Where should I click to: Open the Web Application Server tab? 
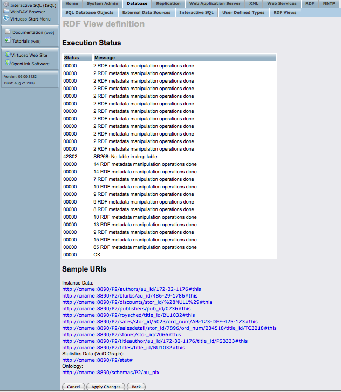point(215,4)
